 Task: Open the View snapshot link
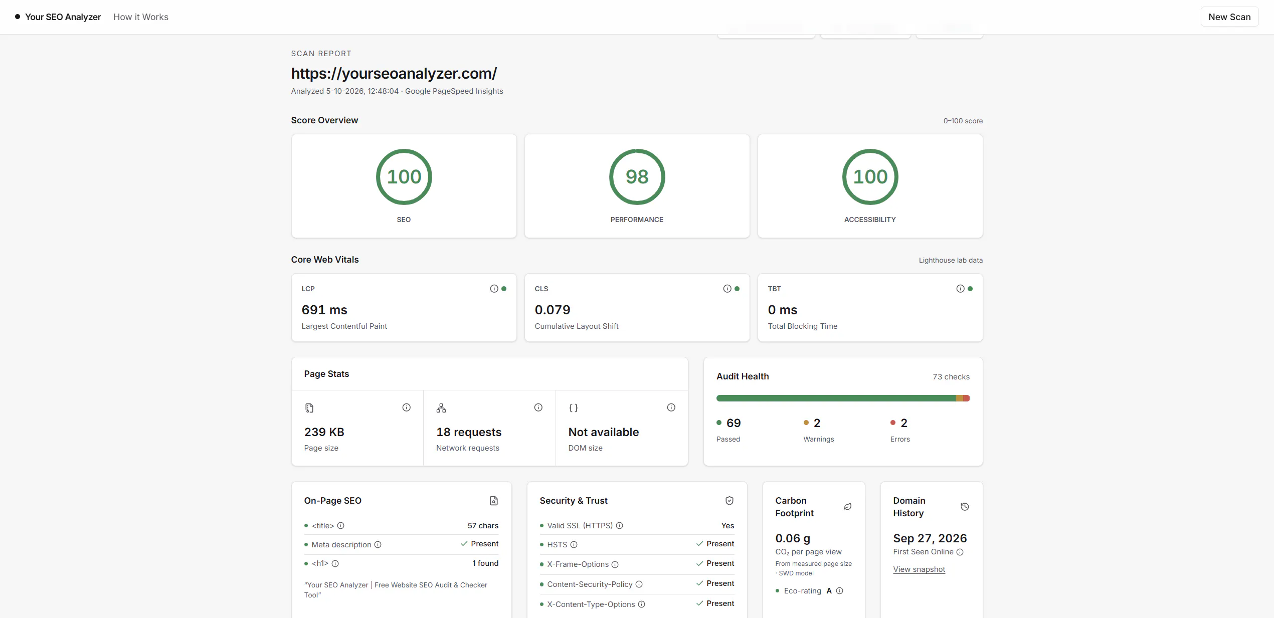coord(919,569)
